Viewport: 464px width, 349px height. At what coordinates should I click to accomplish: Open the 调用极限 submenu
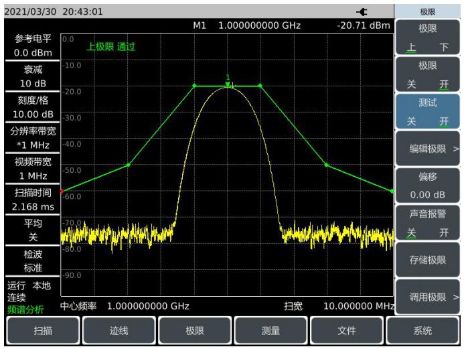click(x=427, y=297)
